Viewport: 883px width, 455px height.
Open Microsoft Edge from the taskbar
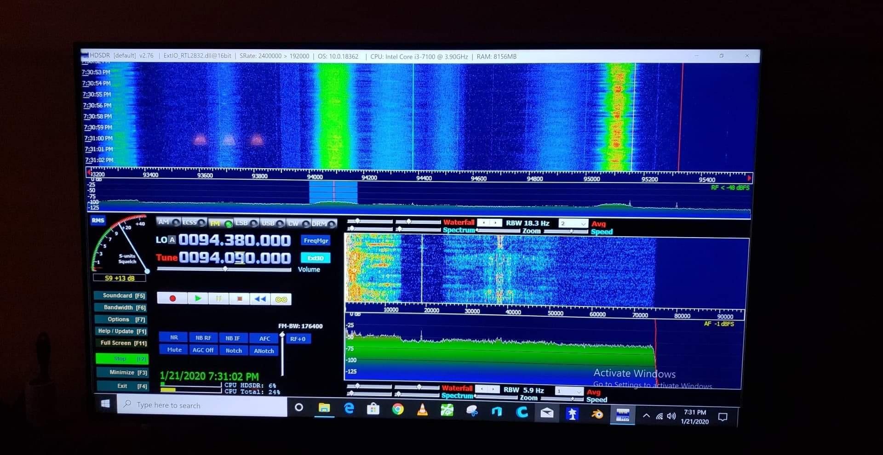(x=349, y=408)
